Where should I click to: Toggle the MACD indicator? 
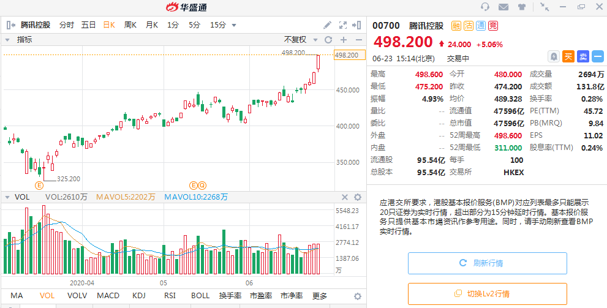[x=108, y=296]
